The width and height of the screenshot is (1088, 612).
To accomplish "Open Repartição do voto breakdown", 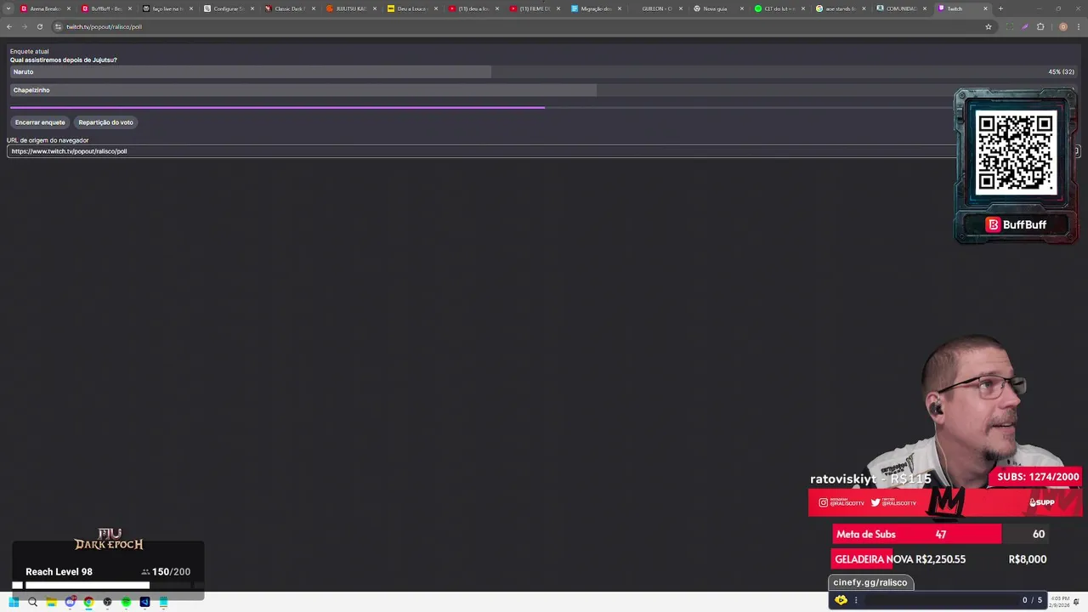I will [x=105, y=122].
